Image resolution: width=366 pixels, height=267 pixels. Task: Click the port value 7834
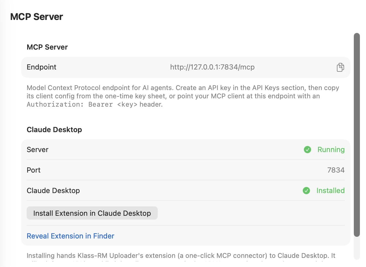pyautogui.click(x=336, y=170)
